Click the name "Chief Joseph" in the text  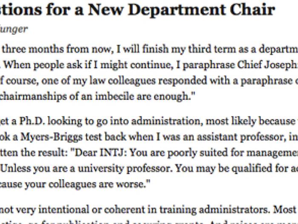(268, 65)
